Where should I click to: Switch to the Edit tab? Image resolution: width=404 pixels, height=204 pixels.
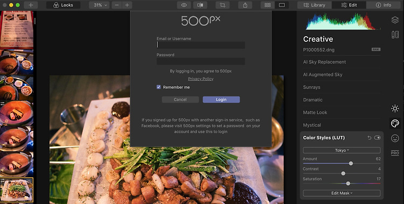(349, 5)
